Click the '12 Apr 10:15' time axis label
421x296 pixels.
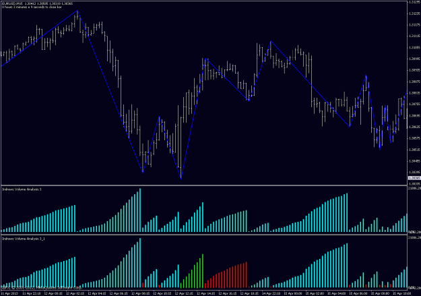(x=162, y=293)
